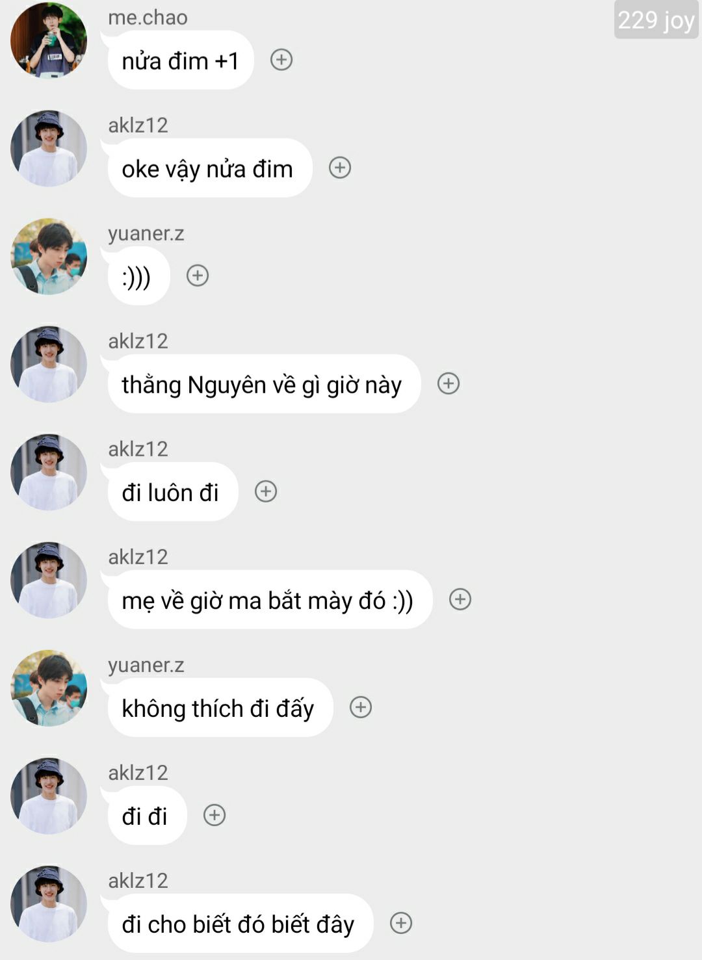Click aklz12 username above "đi luôn đi"
The image size is (702, 960).
[138, 449]
